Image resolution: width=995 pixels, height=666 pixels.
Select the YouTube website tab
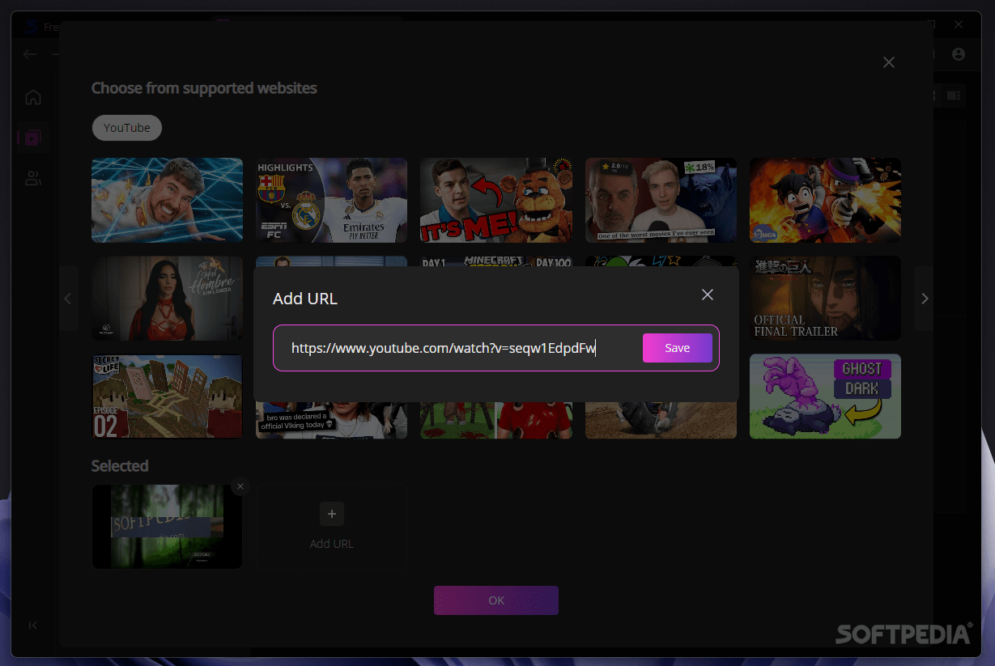127,128
